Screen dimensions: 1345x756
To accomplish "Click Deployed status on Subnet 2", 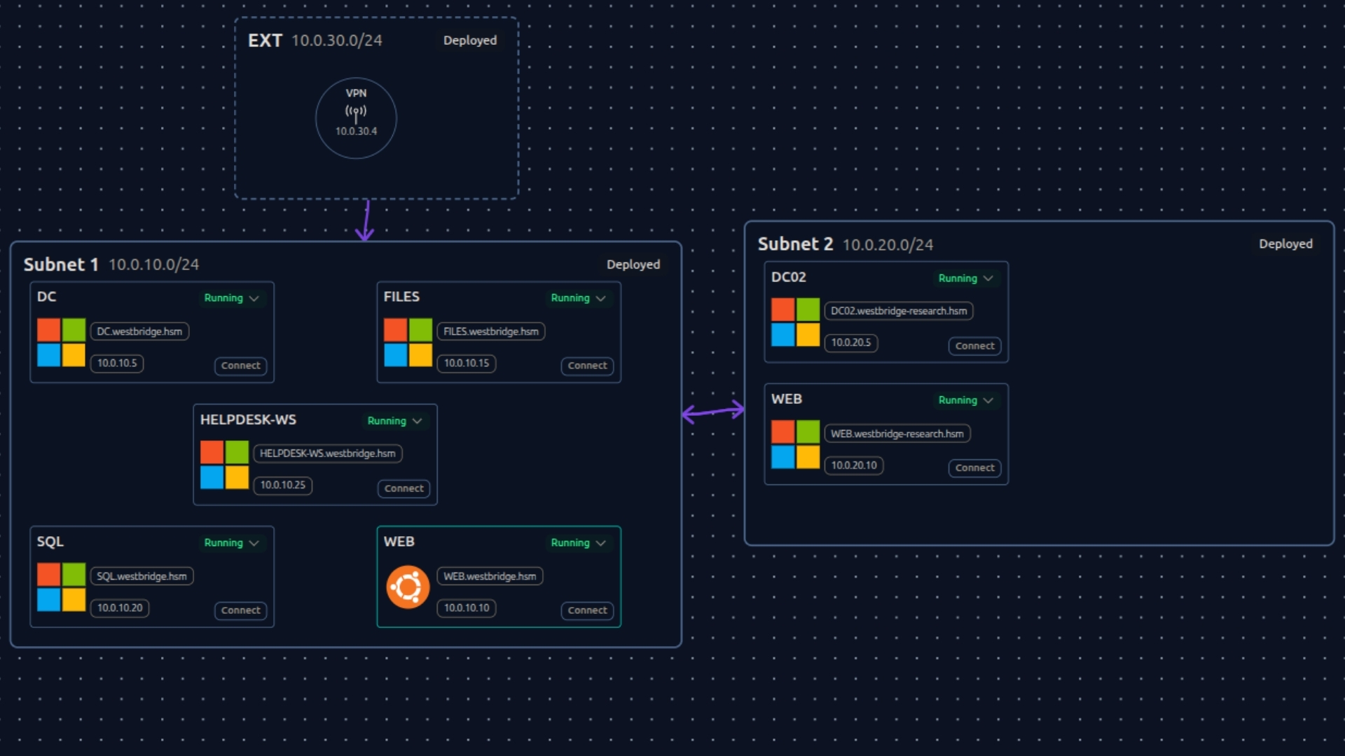I will point(1285,244).
